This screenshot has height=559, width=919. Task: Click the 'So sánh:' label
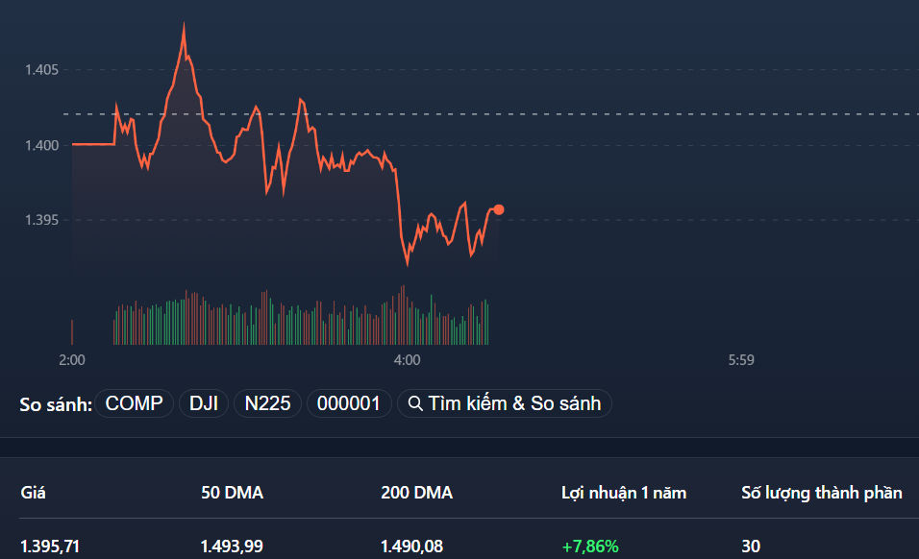tap(56, 404)
